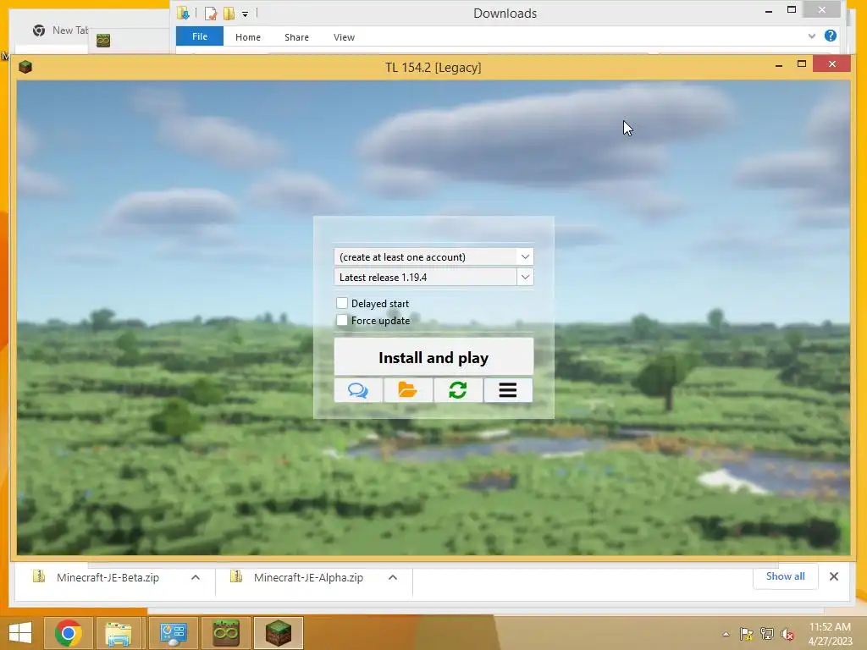Screen dimensions: 867x650
Task: Click the Windows Start button
Action: pyautogui.click(x=20, y=633)
